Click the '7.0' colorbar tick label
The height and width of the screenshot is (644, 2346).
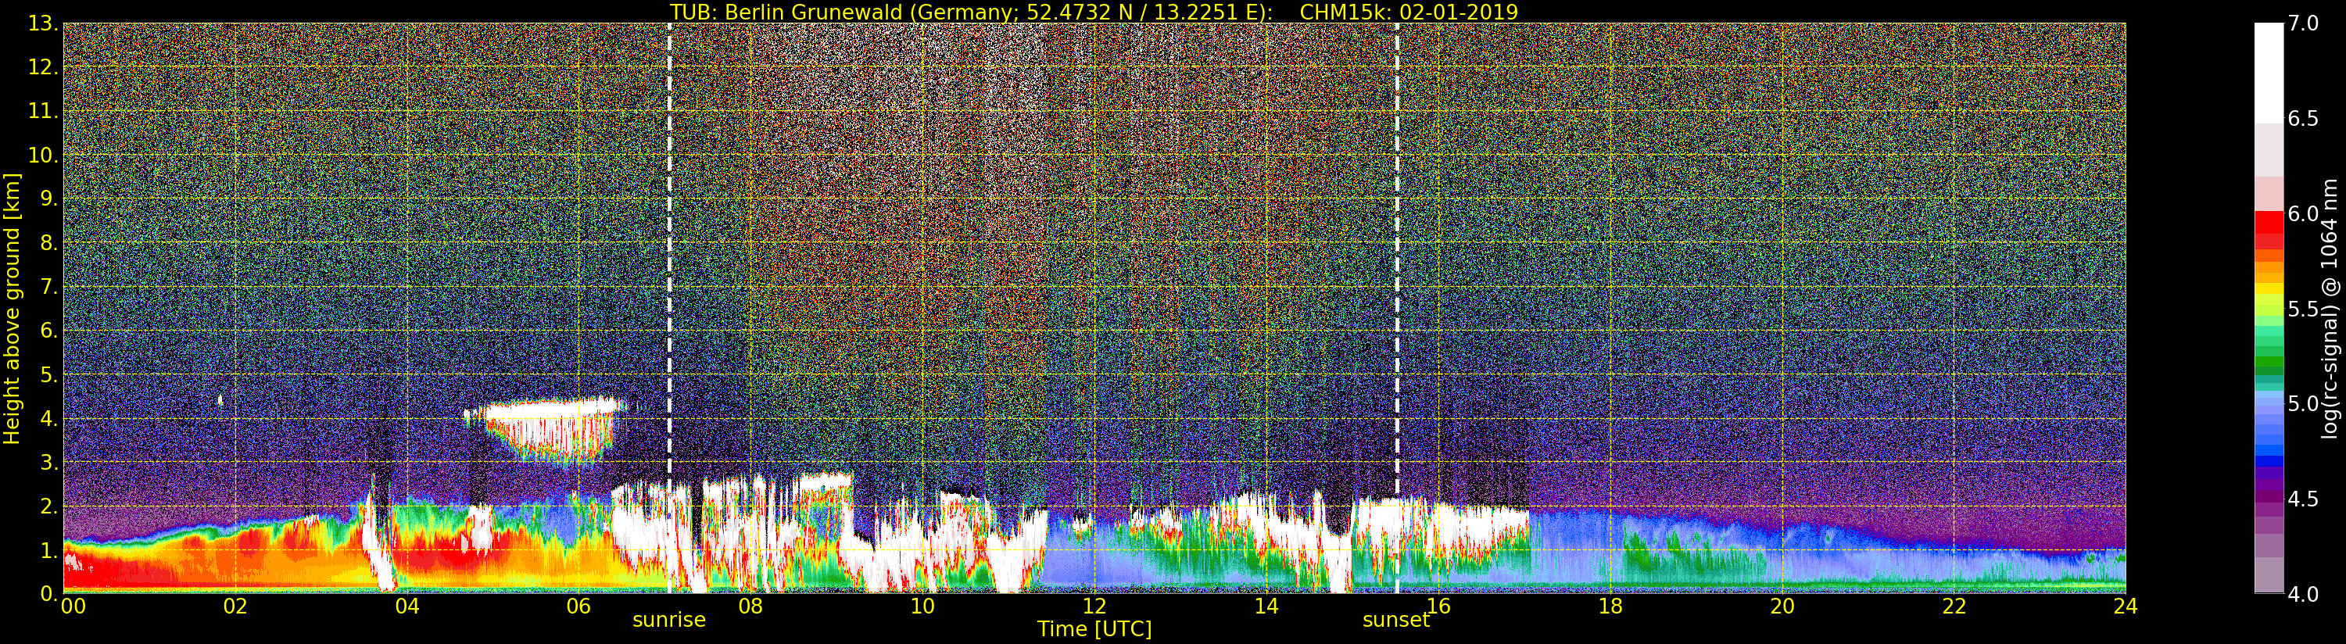click(x=2303, y=23)
